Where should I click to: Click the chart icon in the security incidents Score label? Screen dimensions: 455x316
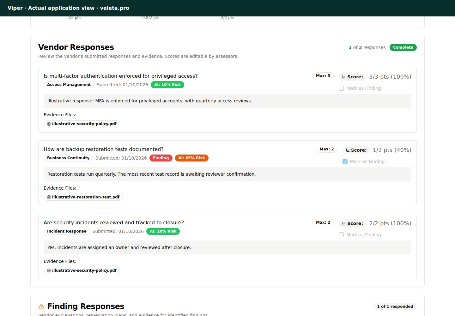coord(344,223)
